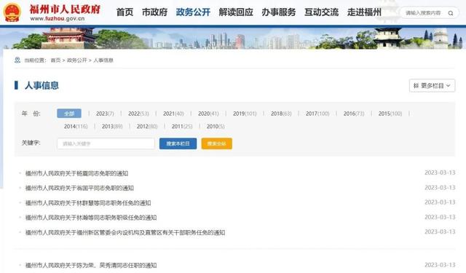Open the notice about 陈为荣、吴秀清同志任职

tap(91, 265)
